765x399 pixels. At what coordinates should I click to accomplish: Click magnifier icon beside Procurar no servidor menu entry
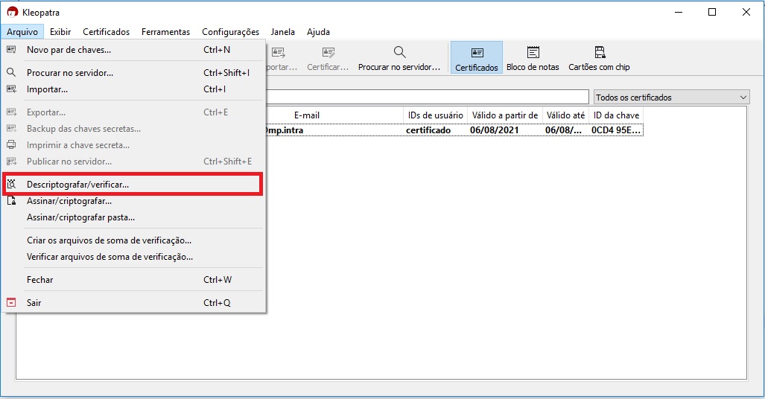(11, 73)
